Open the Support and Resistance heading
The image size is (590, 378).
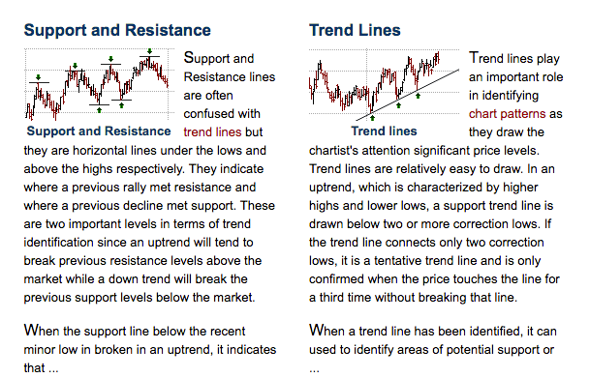(117, 30)
